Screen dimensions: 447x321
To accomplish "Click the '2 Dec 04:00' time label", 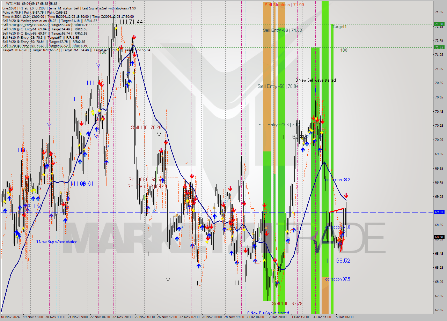I will 255,317.
